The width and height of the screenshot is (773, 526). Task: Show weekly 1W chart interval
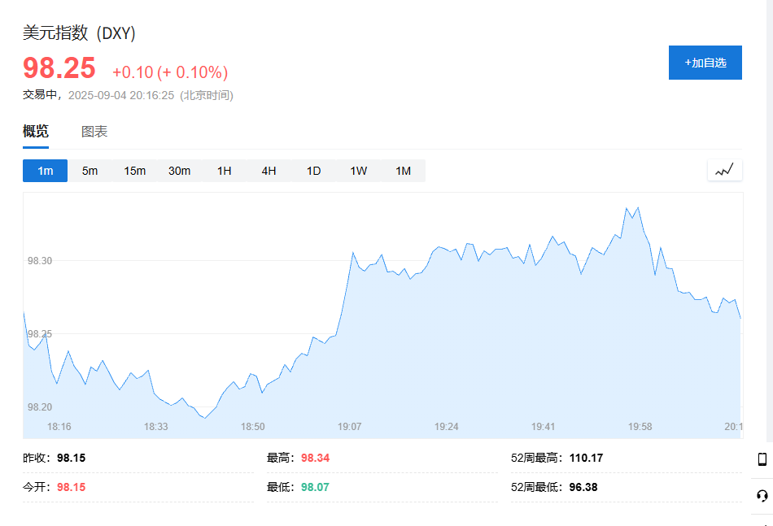pos(358,171)
